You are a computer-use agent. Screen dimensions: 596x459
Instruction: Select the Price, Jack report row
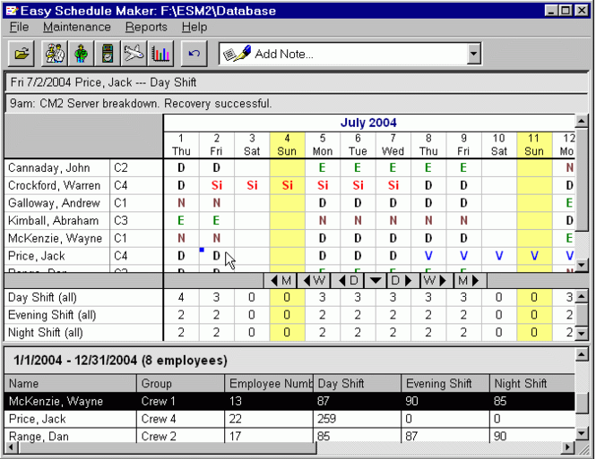[289, 419]
